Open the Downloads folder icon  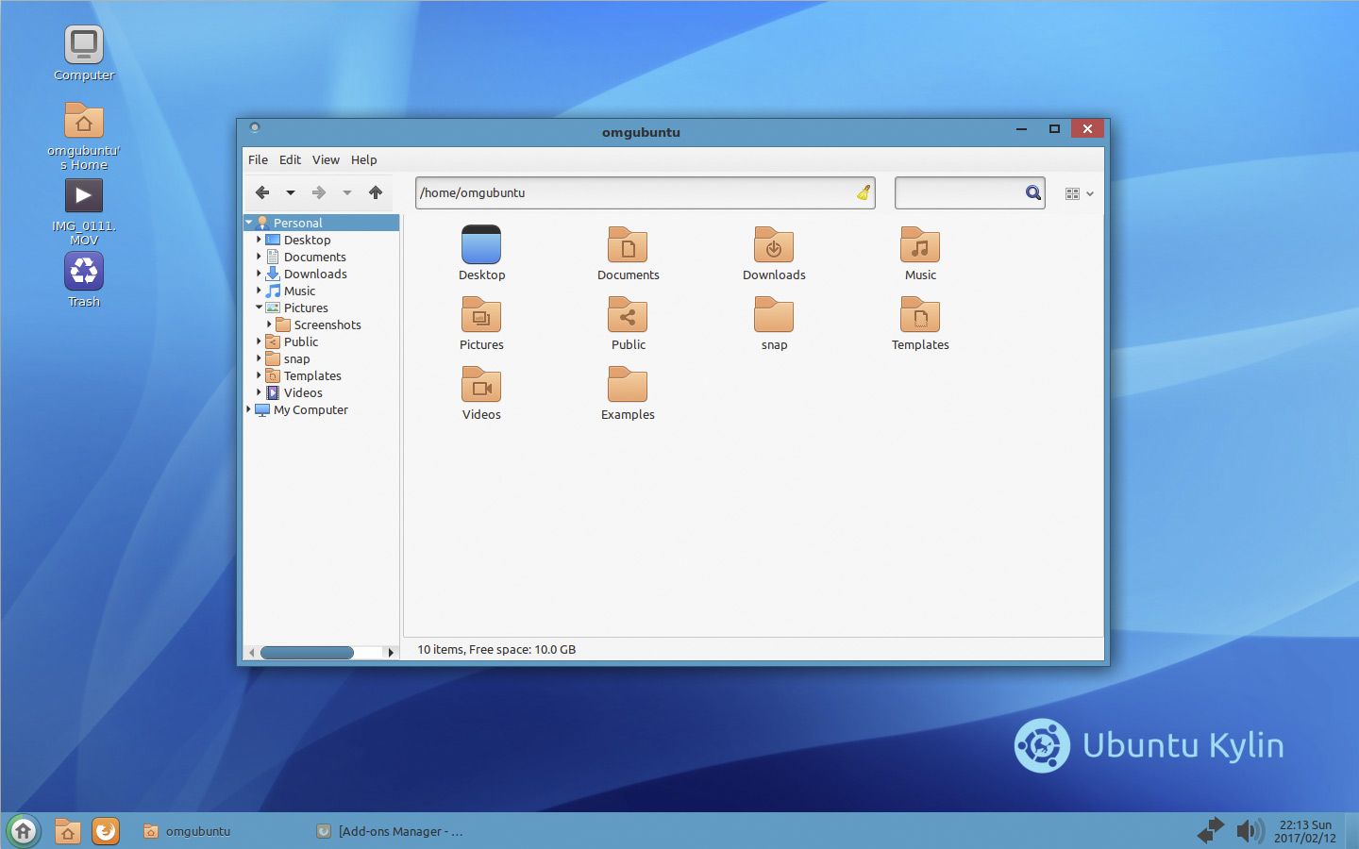774,246
